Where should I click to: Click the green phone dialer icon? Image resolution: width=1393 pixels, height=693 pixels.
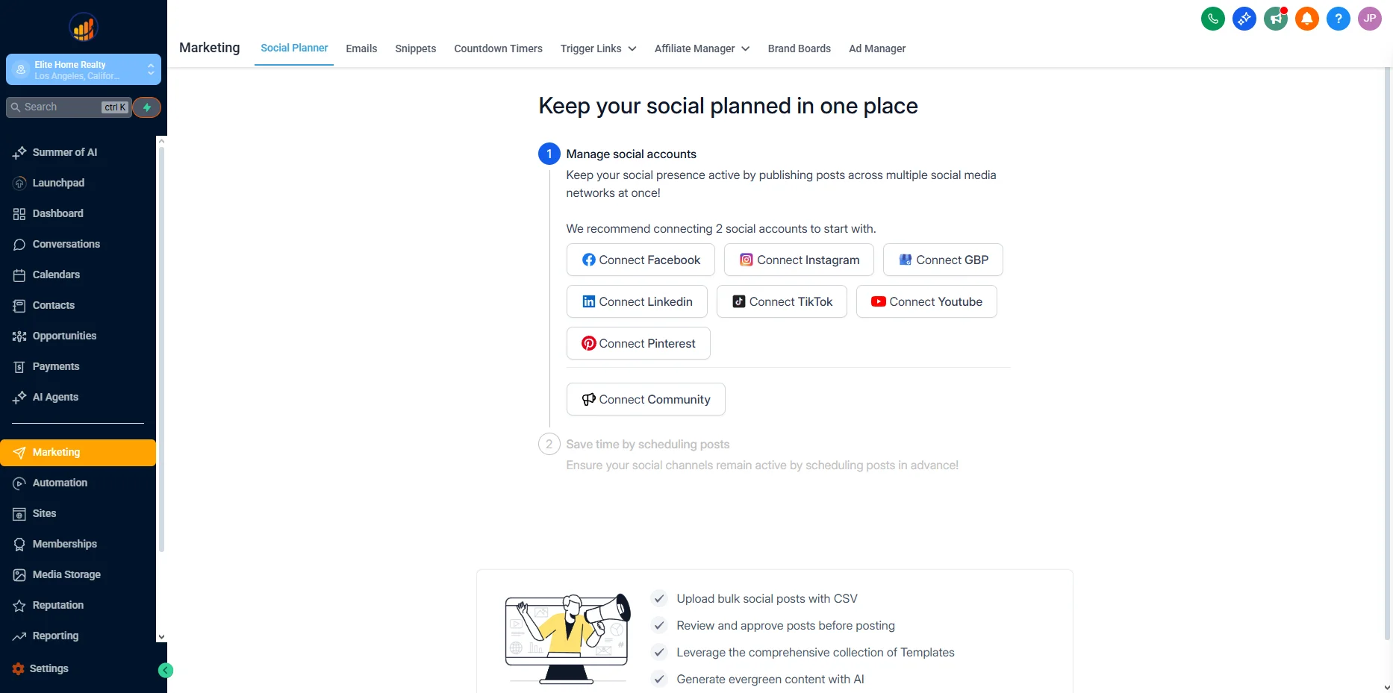tap(1212, 19)
